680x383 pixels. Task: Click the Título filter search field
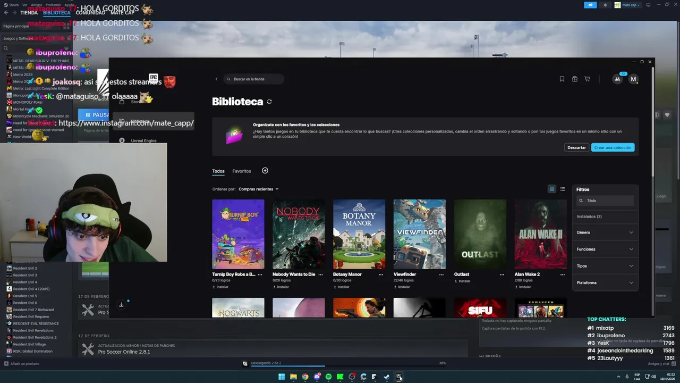(605, 201)
